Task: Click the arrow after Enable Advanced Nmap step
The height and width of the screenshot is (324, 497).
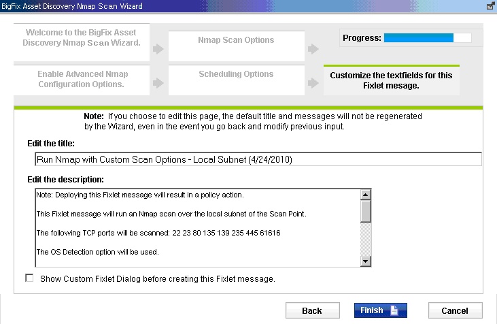Action: click(x=158, y=83)
